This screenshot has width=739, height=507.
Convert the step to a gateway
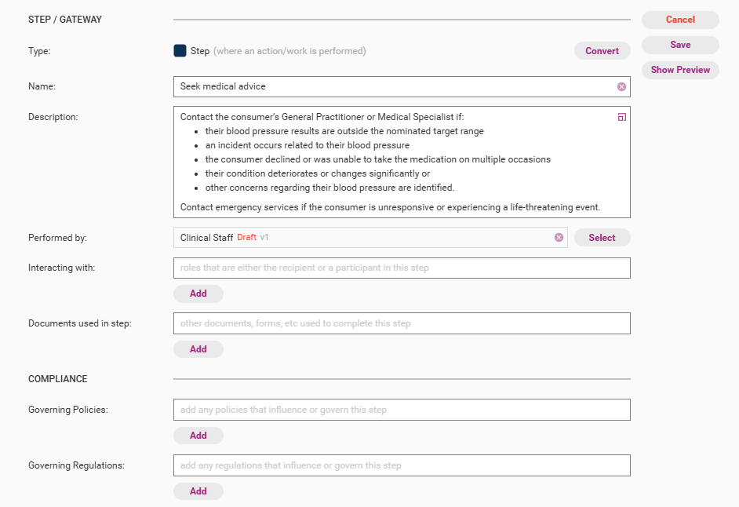click(x=602, y=51)
